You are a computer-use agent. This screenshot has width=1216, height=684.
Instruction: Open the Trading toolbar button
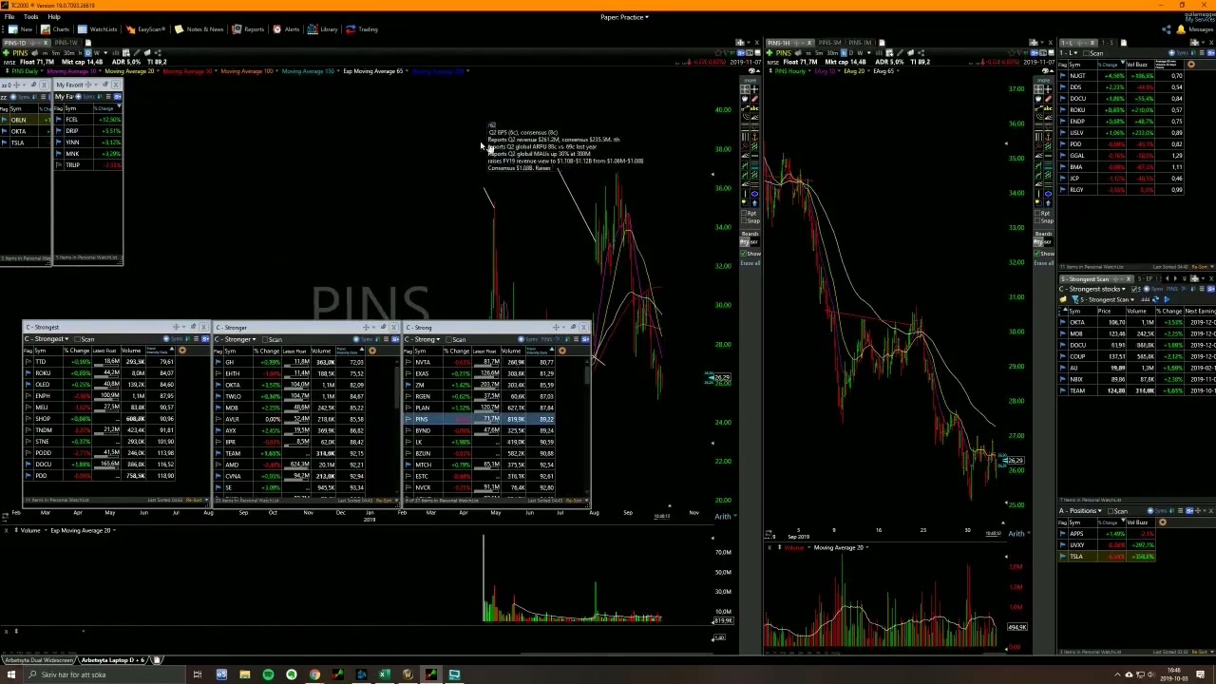click(362, 29)
